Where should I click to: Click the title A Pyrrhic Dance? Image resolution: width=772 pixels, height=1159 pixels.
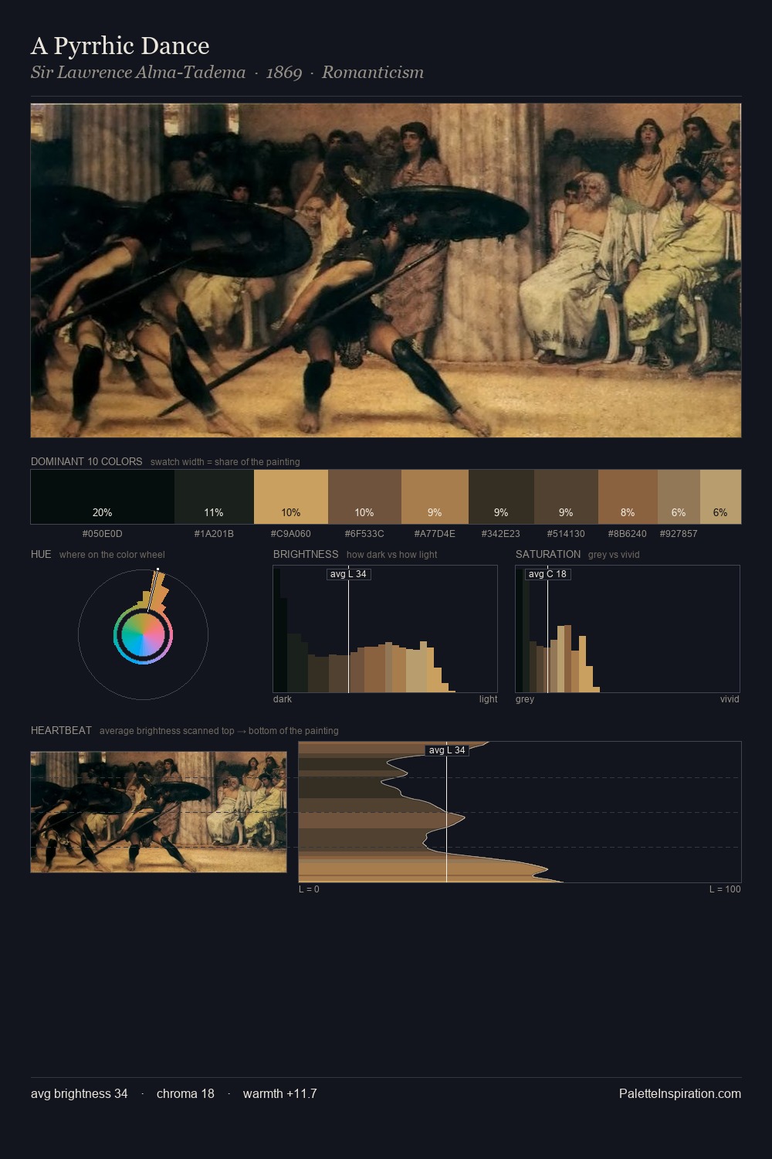(120, 46)
